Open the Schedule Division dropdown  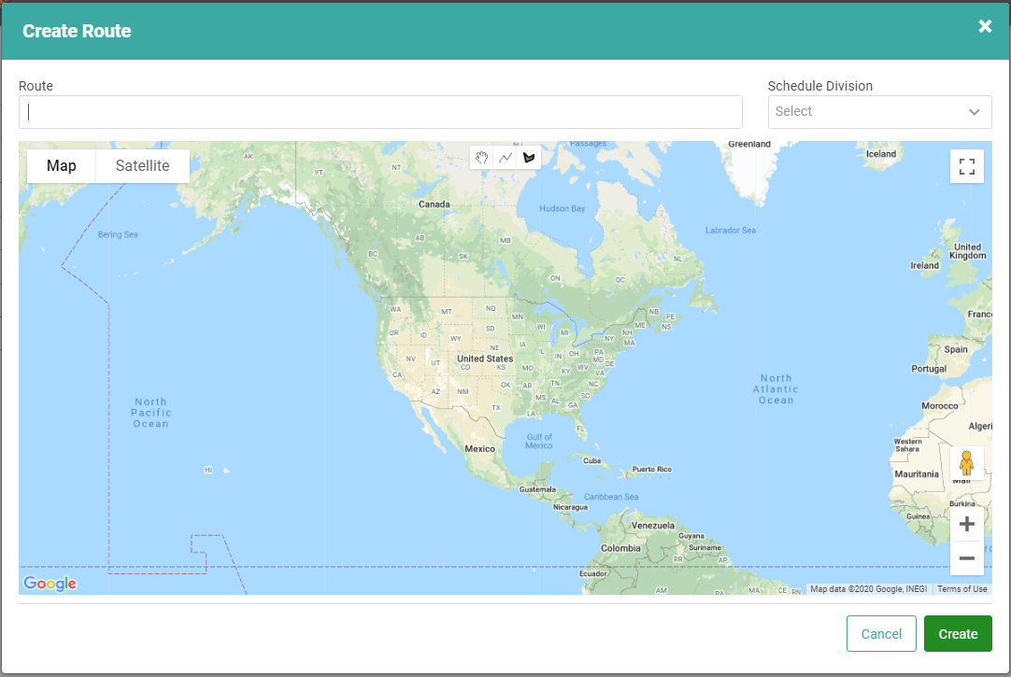click(879, 112)
